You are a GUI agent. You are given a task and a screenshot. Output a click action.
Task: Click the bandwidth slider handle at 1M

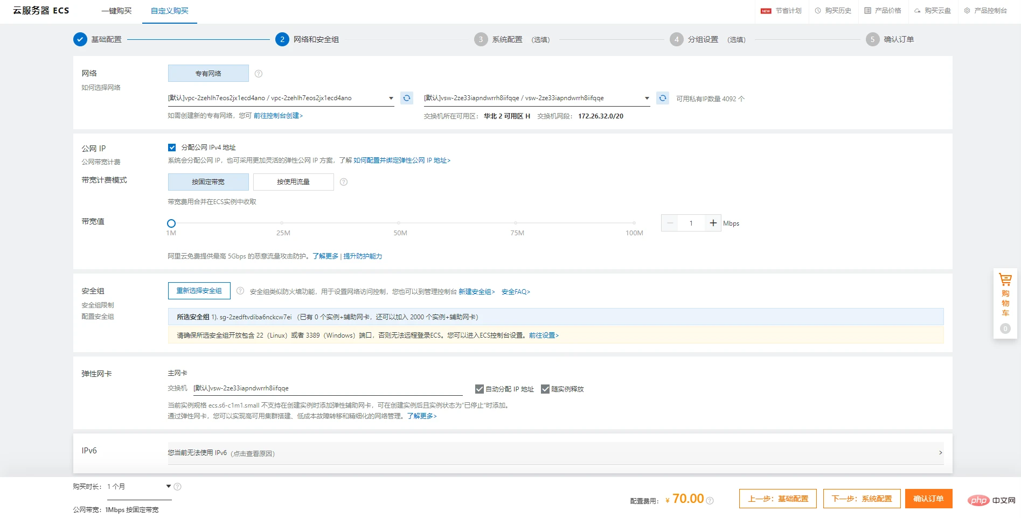[x=171, y=223]
